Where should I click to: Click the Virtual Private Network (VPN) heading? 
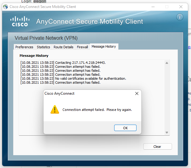(46, 38)
